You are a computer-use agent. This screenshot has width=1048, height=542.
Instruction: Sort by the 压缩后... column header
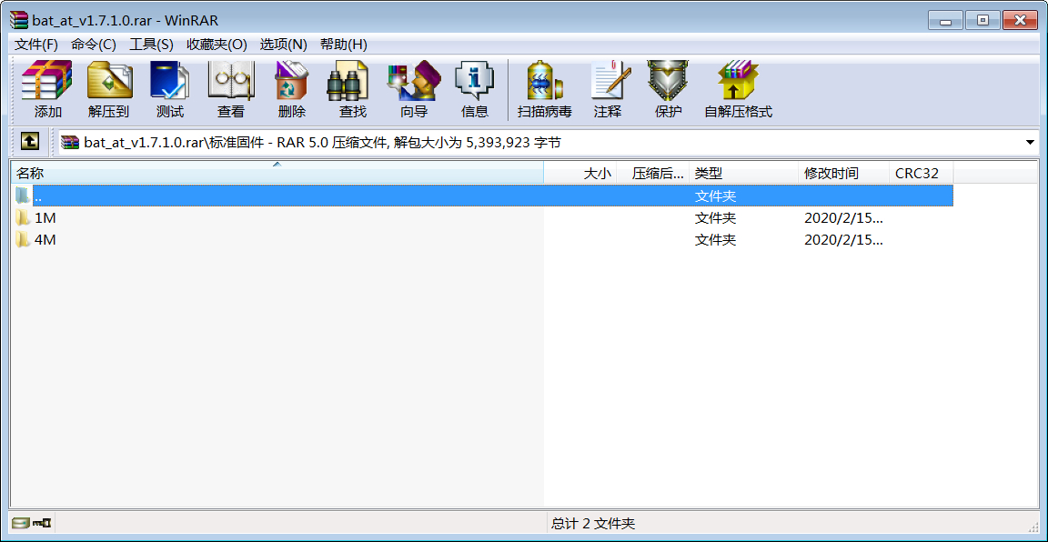(x=653, y=174)
